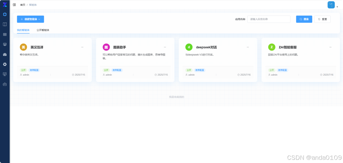Click the 英 avatar on 英汉互译 card

[24, 47]
